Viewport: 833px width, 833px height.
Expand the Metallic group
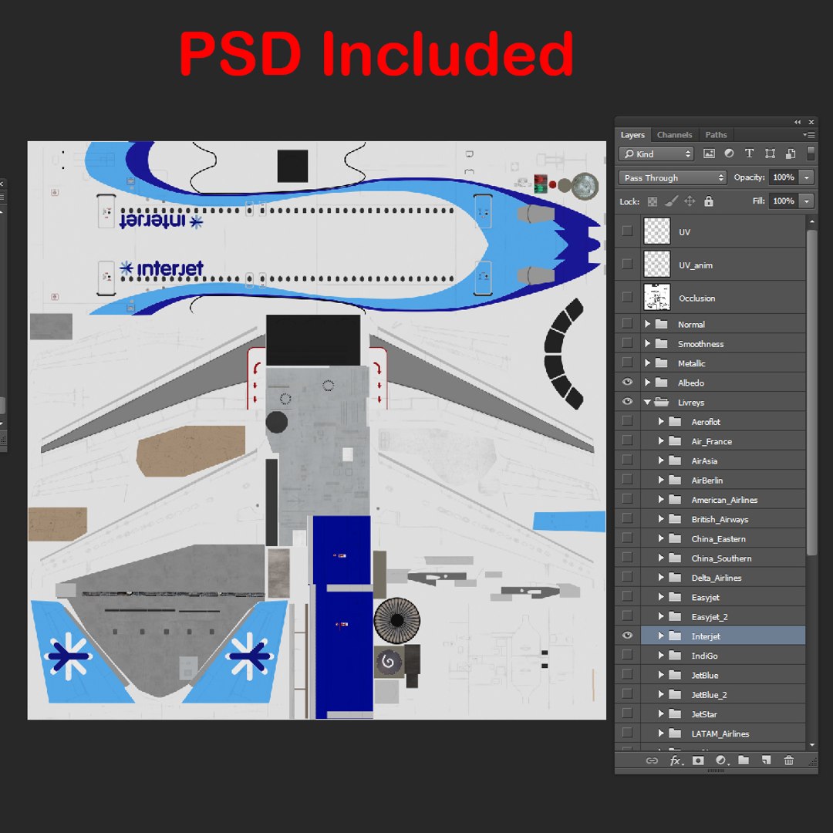pyautogui.click(x=648, y=363)
